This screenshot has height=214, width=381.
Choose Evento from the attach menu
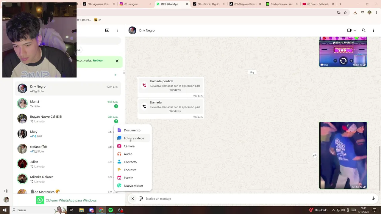pyautogui.click(x=133, y=178)
